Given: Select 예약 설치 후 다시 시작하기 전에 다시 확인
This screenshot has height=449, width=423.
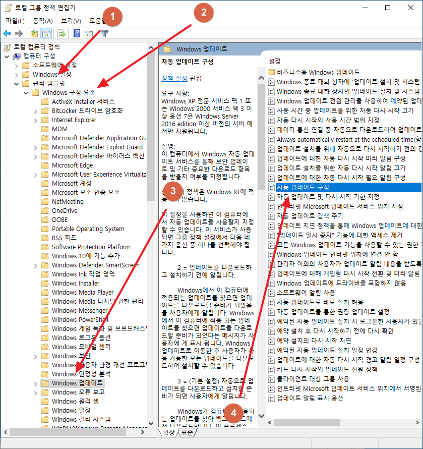Looking at the screenshot, I should click(x=335, y=331).
